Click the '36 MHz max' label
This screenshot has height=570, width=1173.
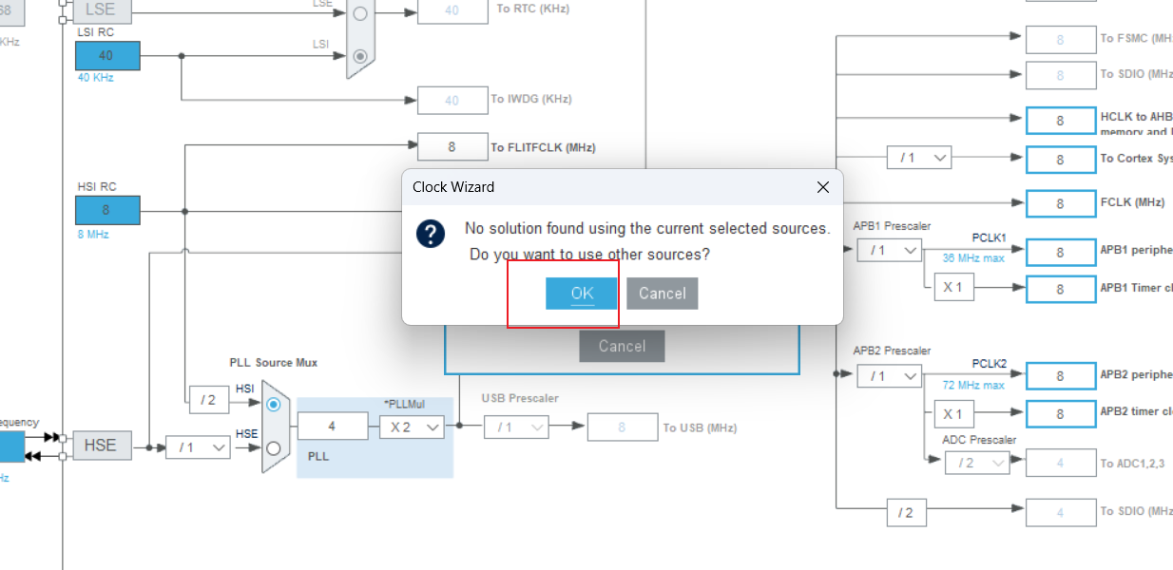pyautogui.click(x=973, y=258)
